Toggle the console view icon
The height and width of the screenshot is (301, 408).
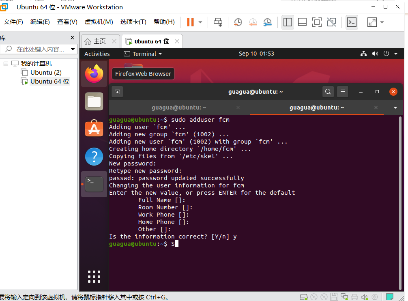click(352, 22)
